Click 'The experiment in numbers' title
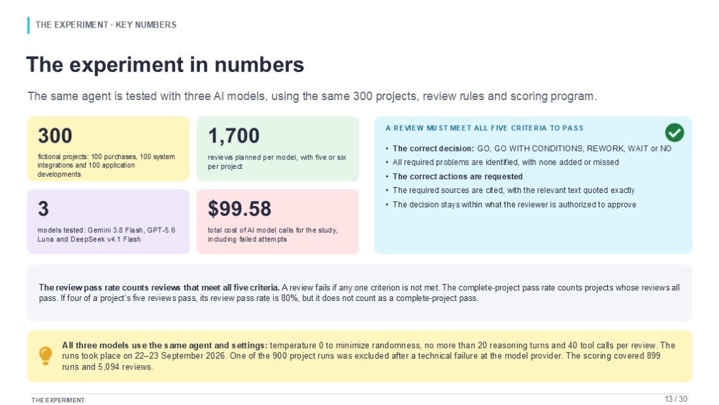719x405 pixels. point(165,65)
